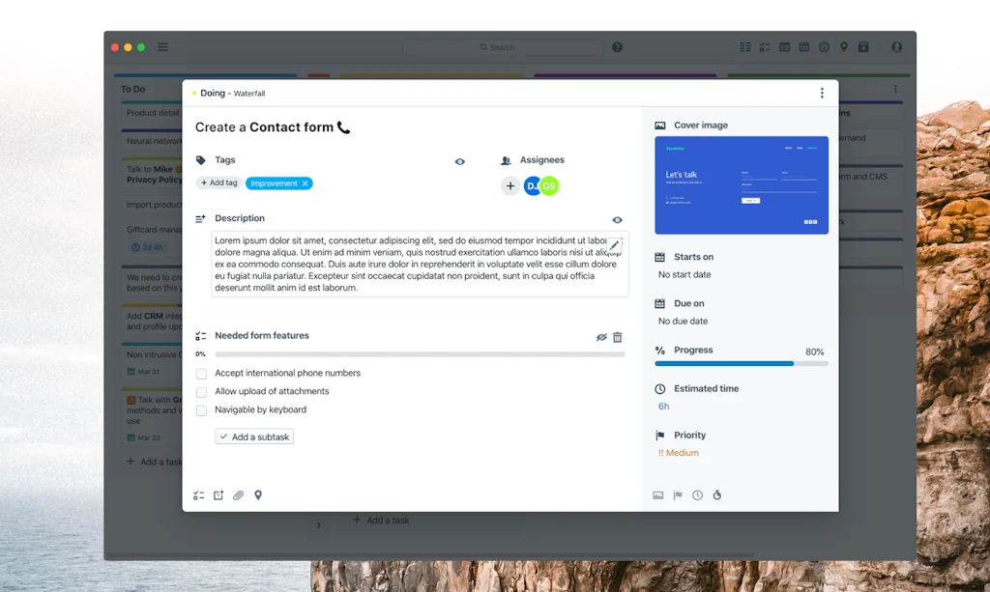Add a new tag with the Add tag button
Viewport: 990px width, 592px height.
(218, 183)
